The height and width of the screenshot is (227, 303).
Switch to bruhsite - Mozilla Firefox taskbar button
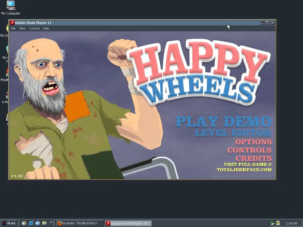click(x=80, y=223)
